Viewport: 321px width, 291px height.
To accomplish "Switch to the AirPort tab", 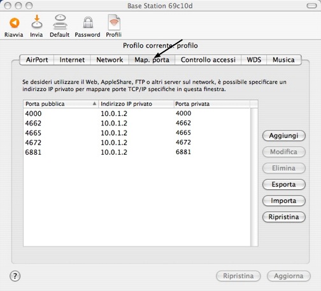I will pyautogui.click(x=37, y=60).
